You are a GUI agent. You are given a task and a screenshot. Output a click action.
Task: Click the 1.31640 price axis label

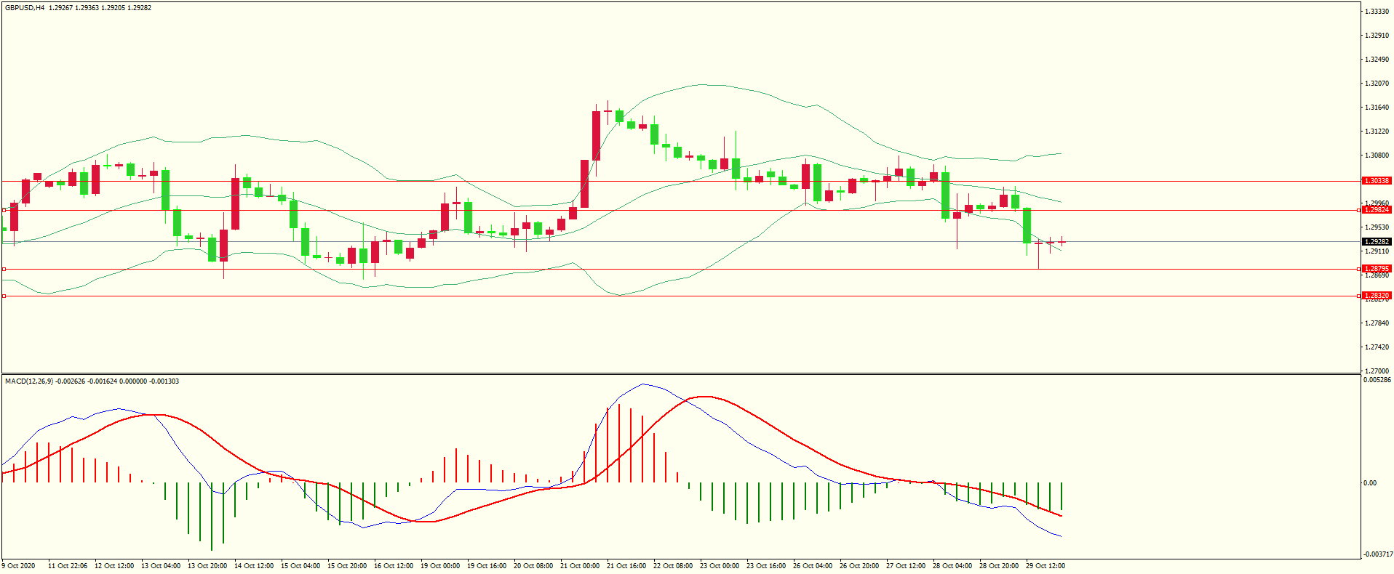(1377, 108)
